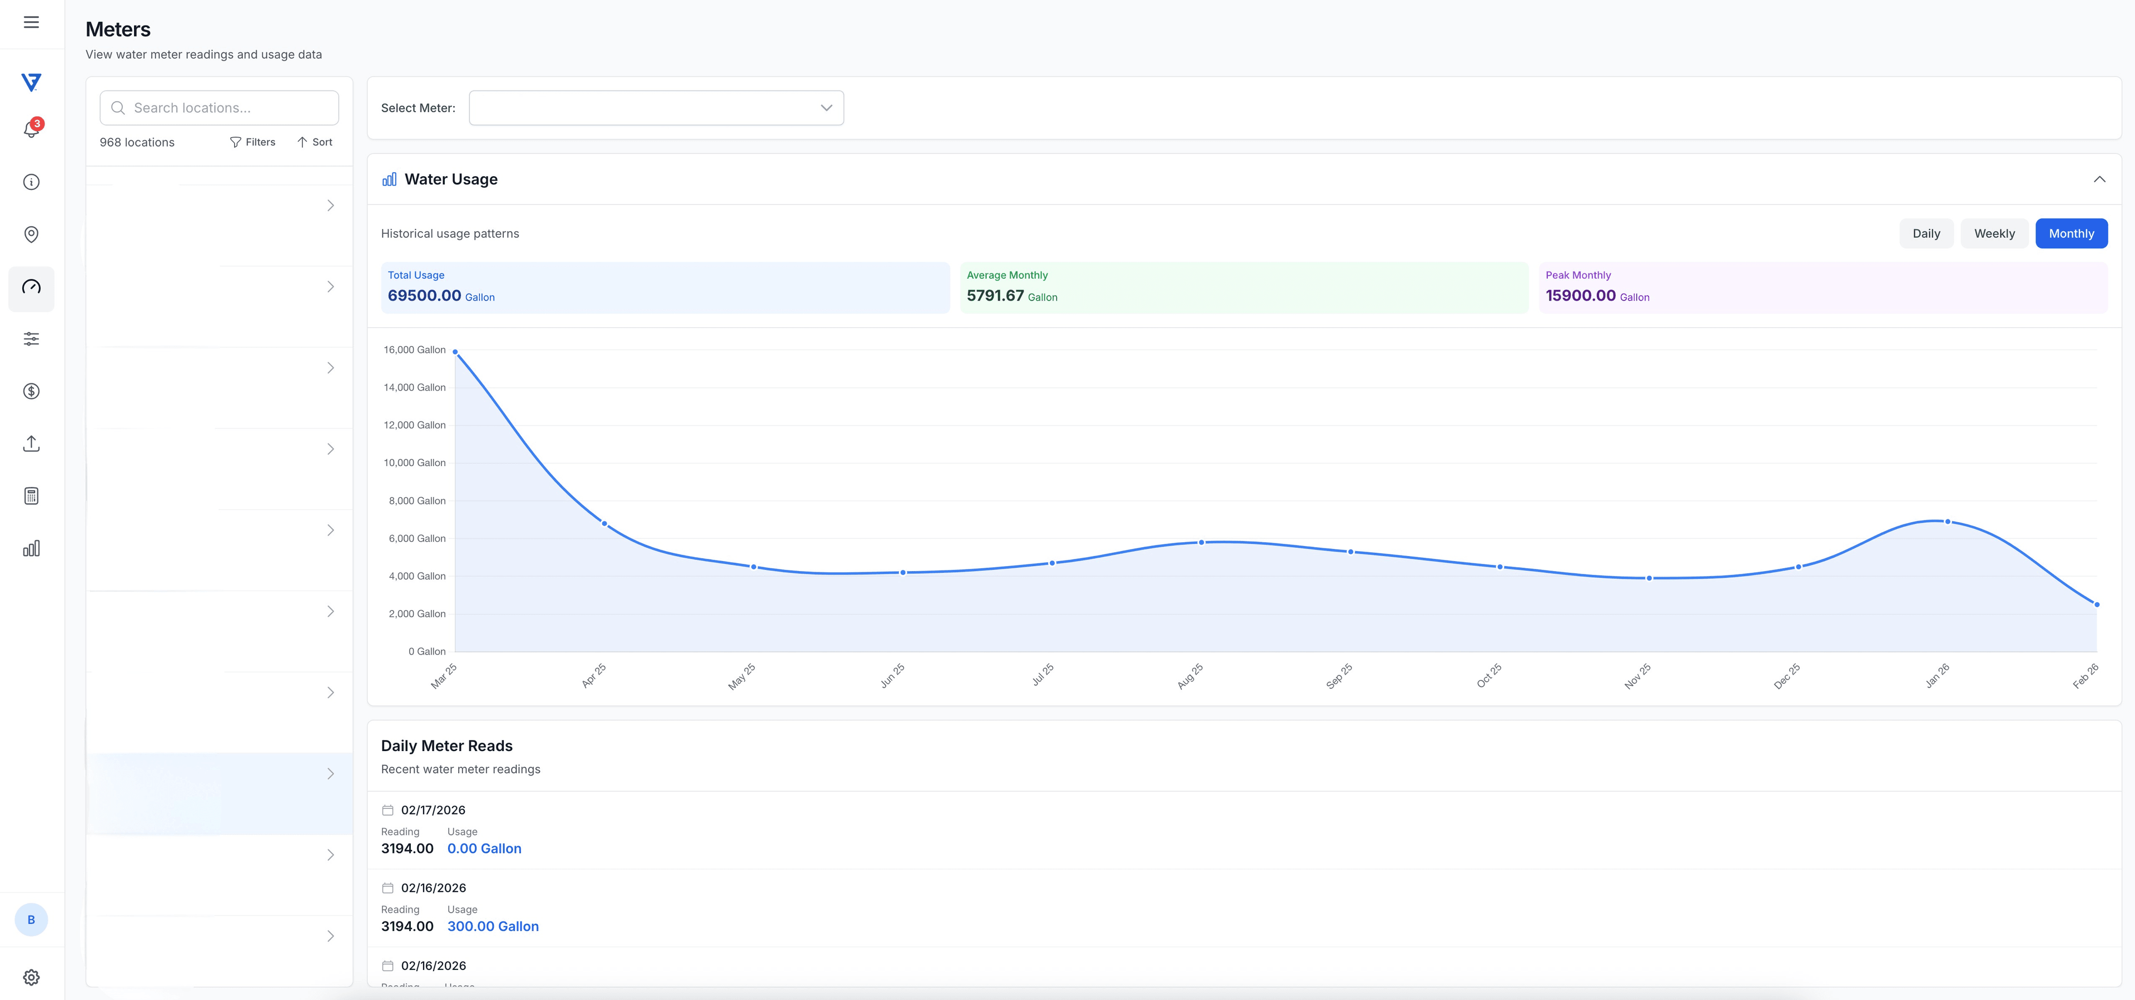Screen dimensions: 2135x1000
Task: Expand the first location row chevron
Action: coord(331,204)
